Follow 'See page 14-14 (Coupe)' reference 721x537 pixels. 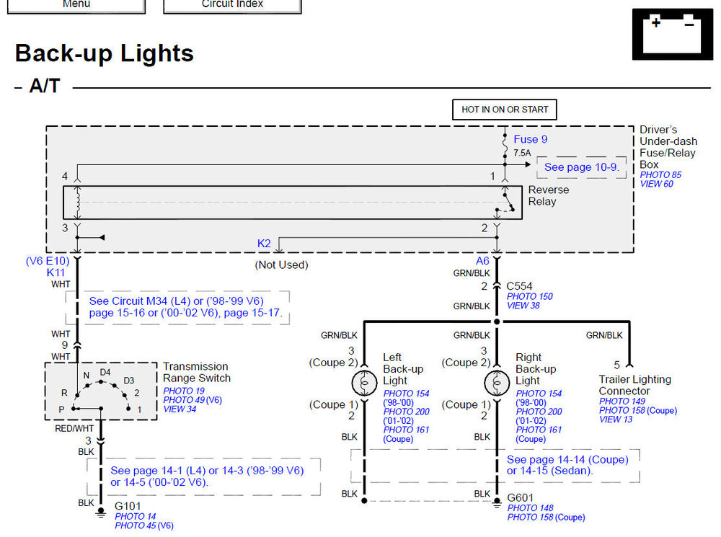567,459
